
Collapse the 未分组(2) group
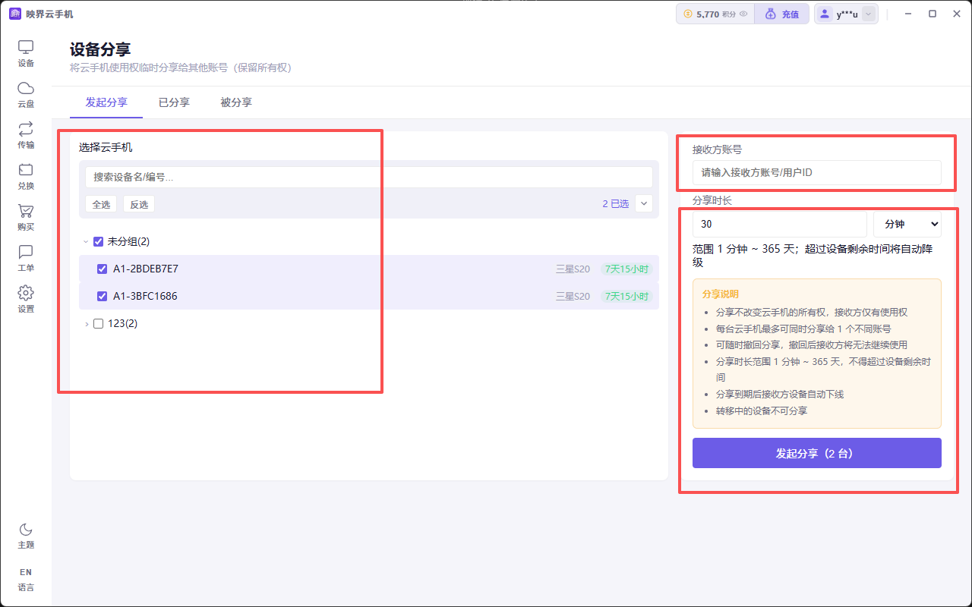pos(85,242)
